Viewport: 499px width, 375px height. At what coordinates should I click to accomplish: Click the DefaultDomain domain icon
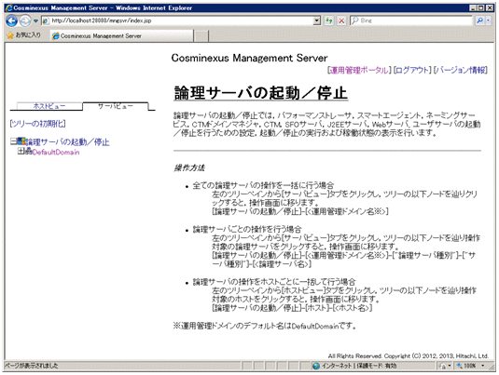pos(28,151)
